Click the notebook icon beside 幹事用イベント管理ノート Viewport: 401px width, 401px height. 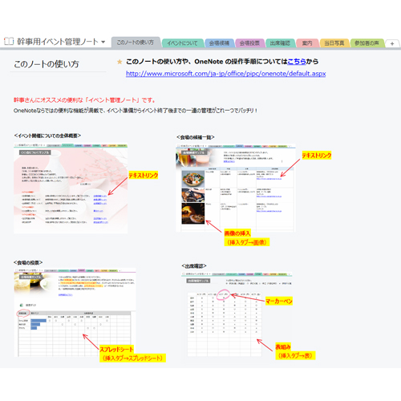[9, 41]
